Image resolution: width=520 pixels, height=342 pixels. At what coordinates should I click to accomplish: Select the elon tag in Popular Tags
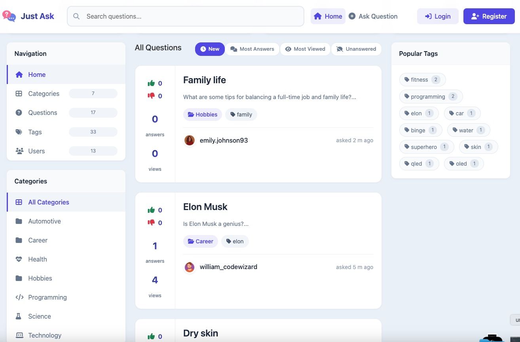click(x=419, y=113)
